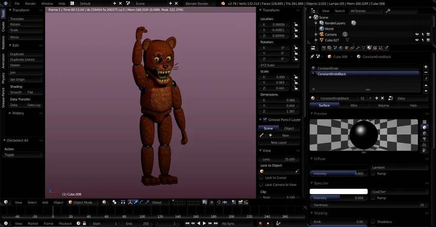This screenshot has height=227, width=436.
Task: Open Object Mode dropdown
Action: 83,202
